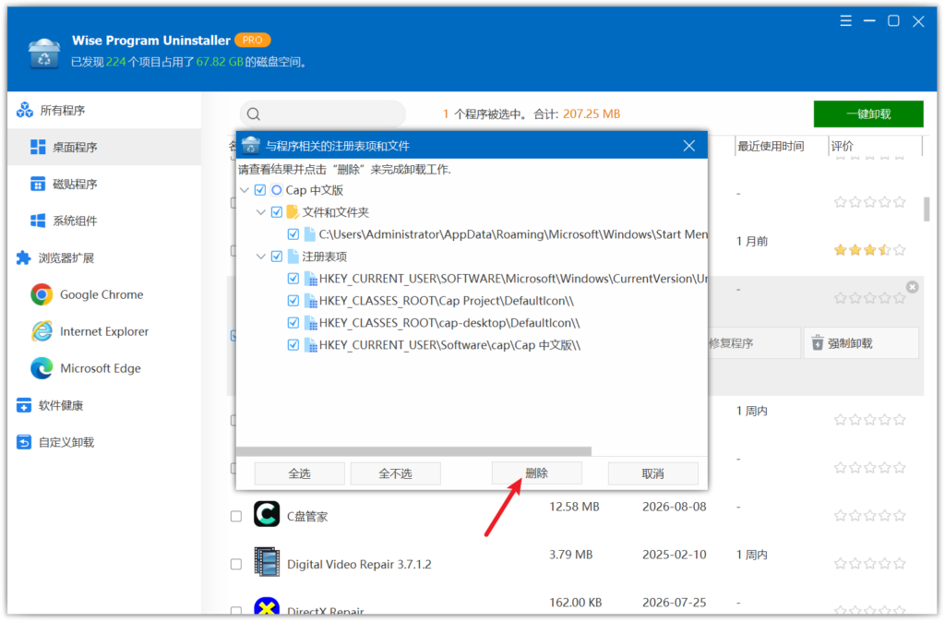This screenshot has width=945, height=622.
Task: Rate C盘管家 using its star rating
Action: click(x=869, y=515)
